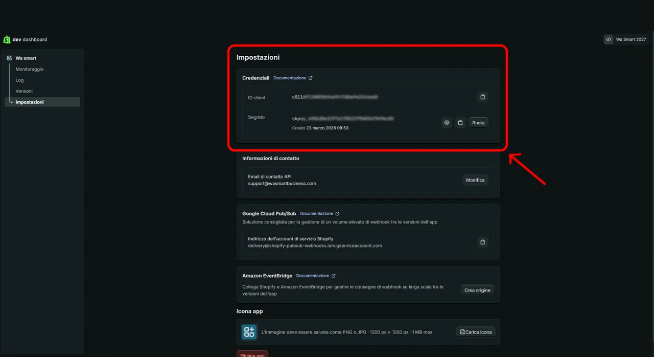Reveal the secret with the eye icon
Image resolution: width=654 pixels, height=357 pixels.
pyautogui.click(x=447, y=123)
